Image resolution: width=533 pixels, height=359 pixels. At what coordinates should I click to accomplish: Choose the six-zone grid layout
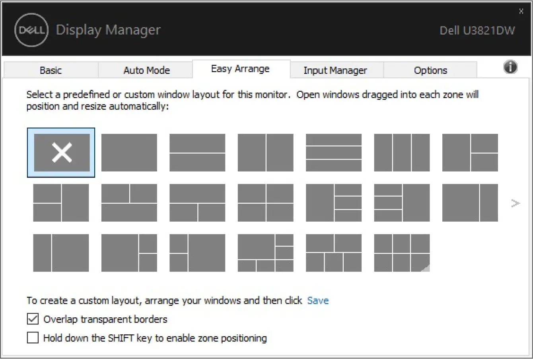(x=402, y=253)
